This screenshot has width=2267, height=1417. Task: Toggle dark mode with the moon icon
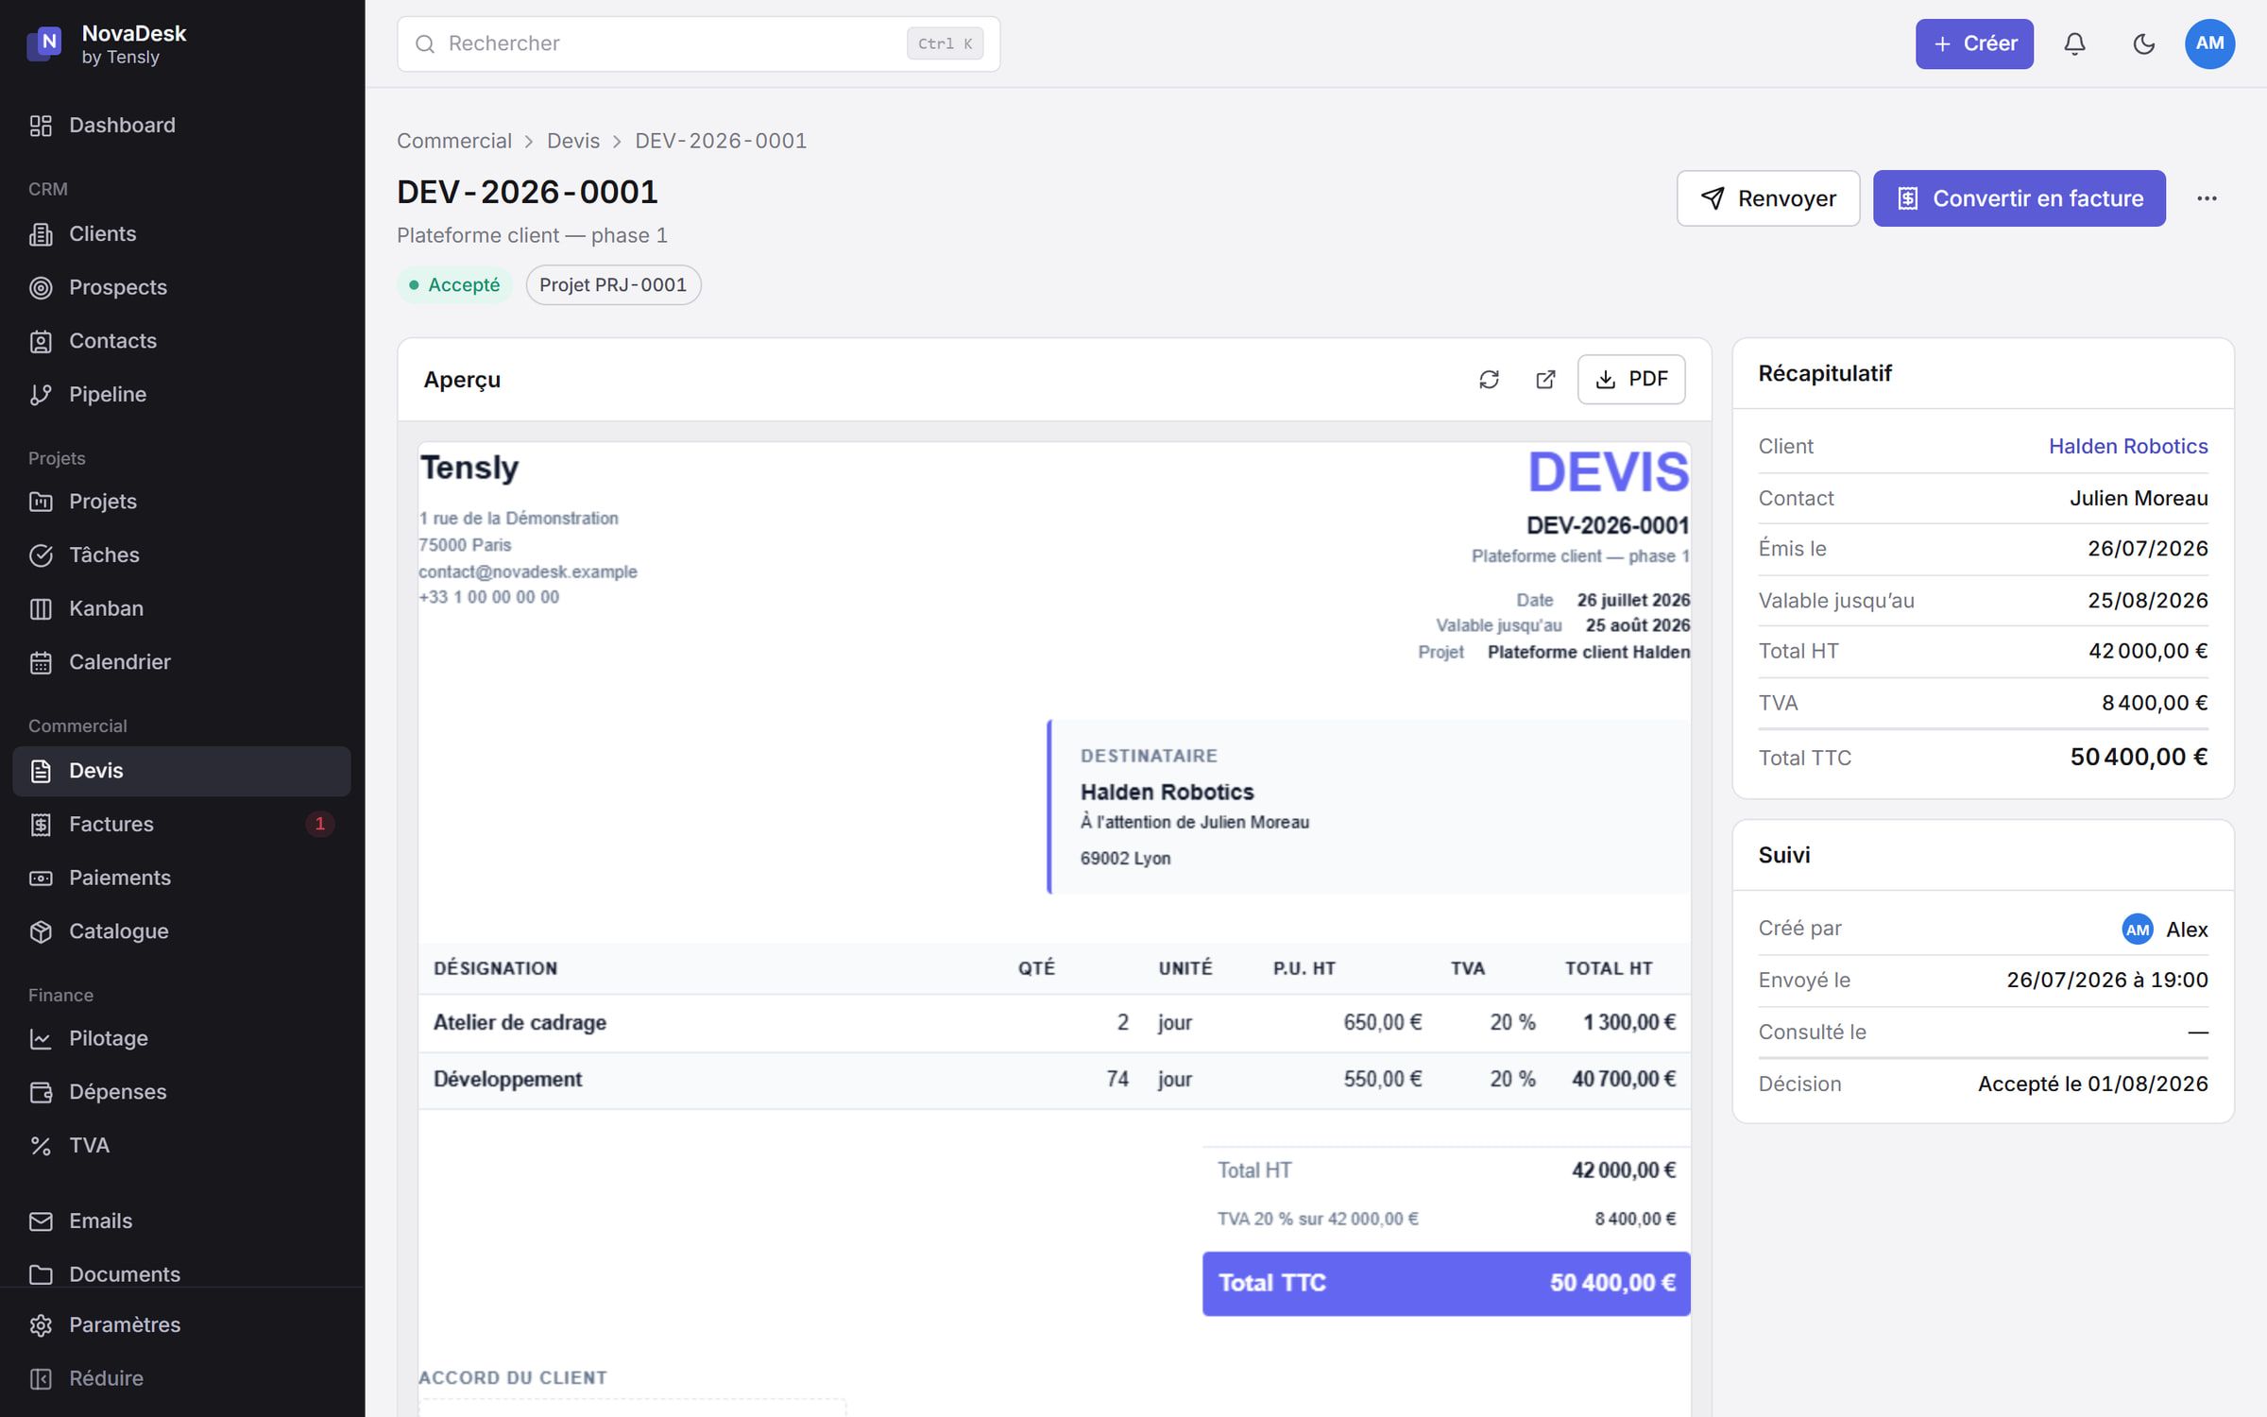2143,43
